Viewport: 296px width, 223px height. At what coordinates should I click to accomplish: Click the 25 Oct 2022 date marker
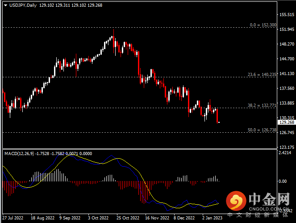pyautogui.click(x=127, y=218)
